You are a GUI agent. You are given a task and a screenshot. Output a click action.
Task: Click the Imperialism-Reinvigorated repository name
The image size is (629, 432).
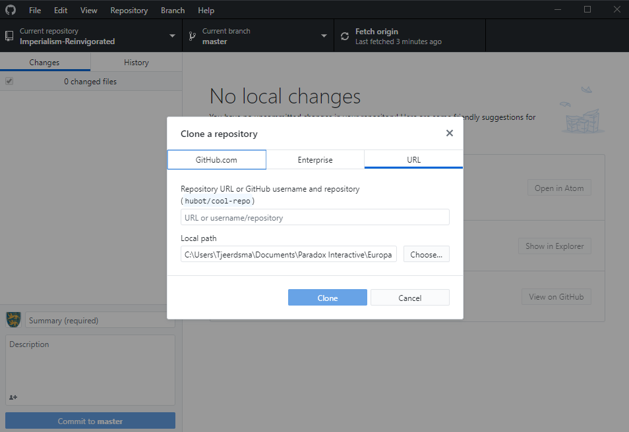[x=67, y=41]
